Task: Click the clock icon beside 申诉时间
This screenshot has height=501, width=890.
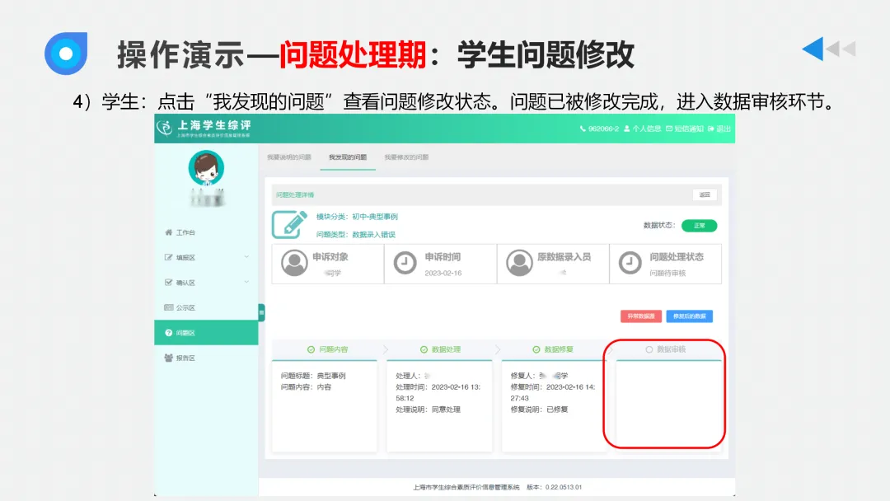Action: coord(404,263)
